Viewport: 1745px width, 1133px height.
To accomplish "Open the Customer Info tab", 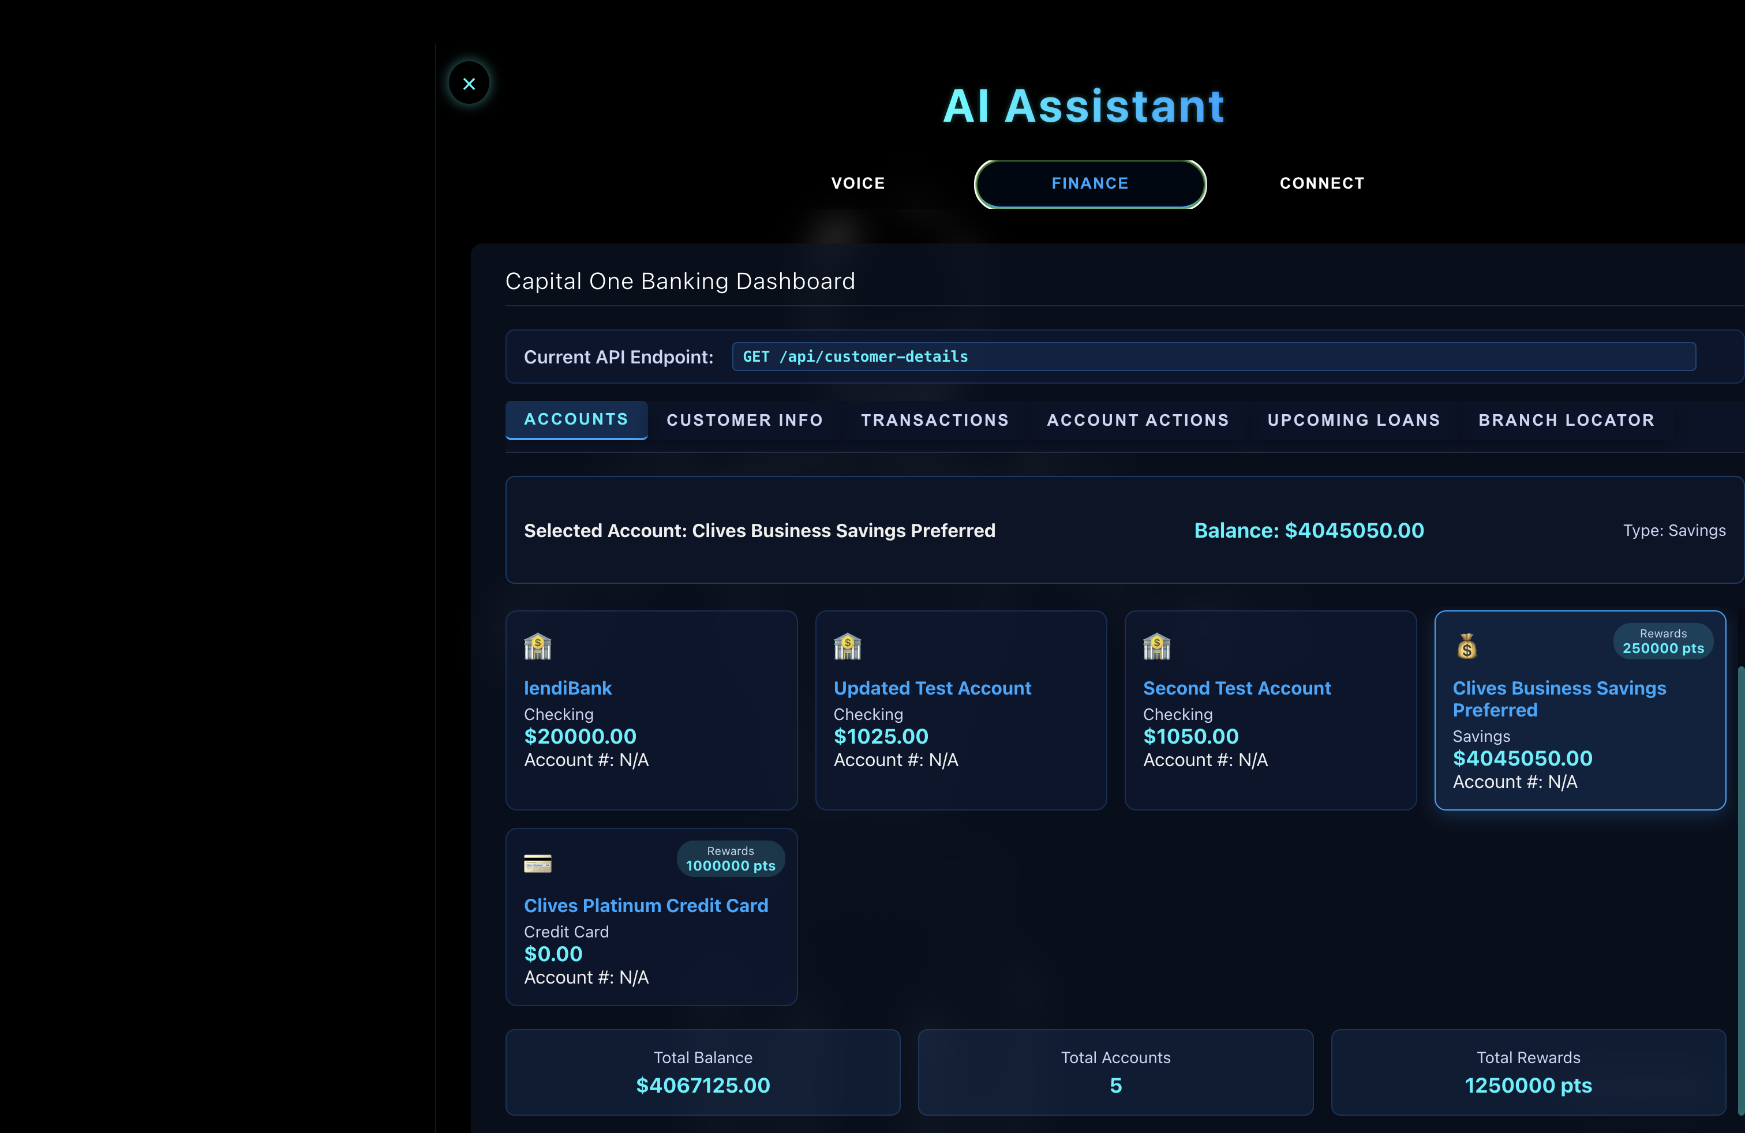I will click(744, 420).
